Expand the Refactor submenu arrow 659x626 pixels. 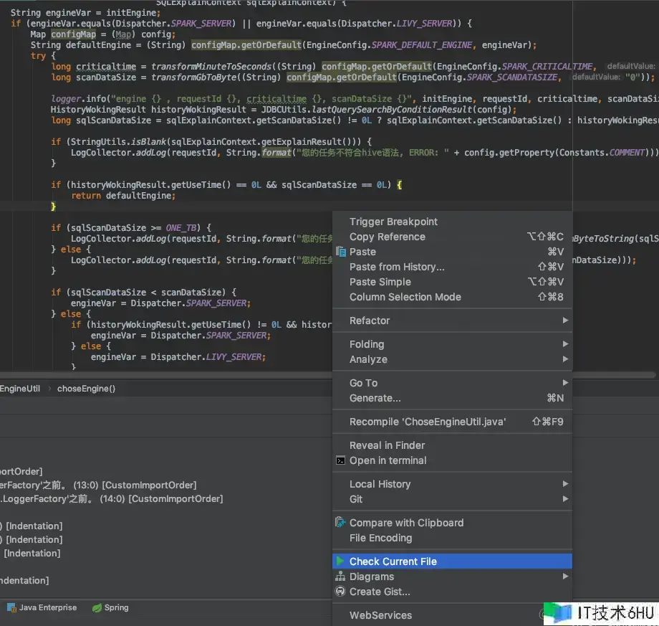[565, 321]
